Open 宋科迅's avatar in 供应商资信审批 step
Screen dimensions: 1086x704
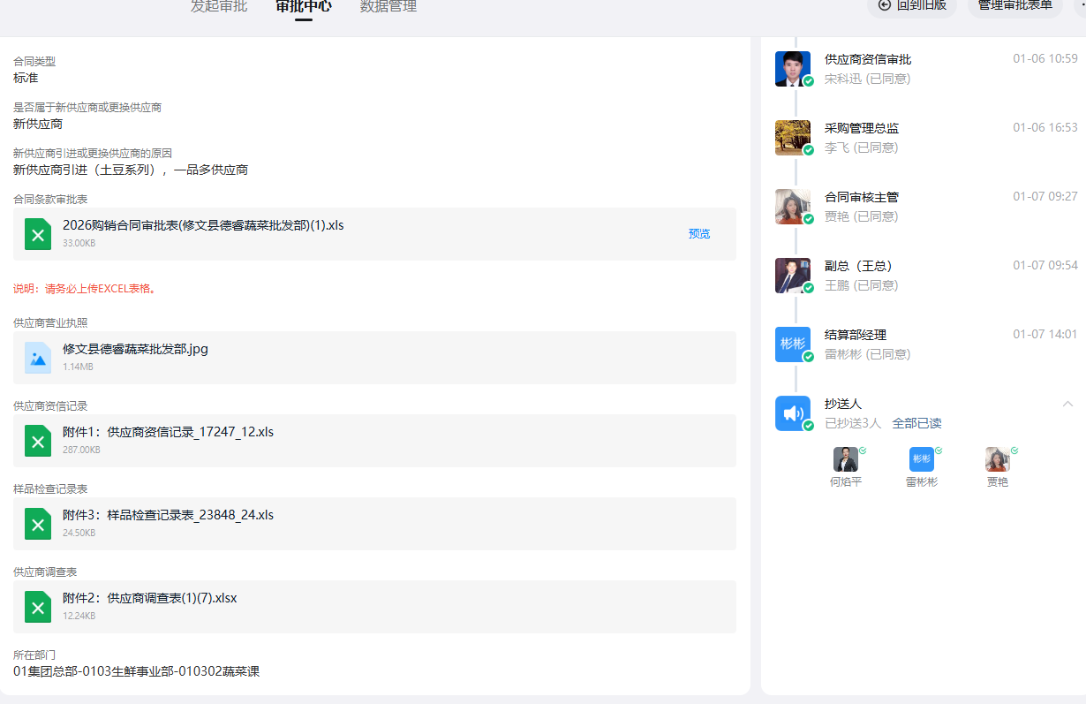coord(792,68)
